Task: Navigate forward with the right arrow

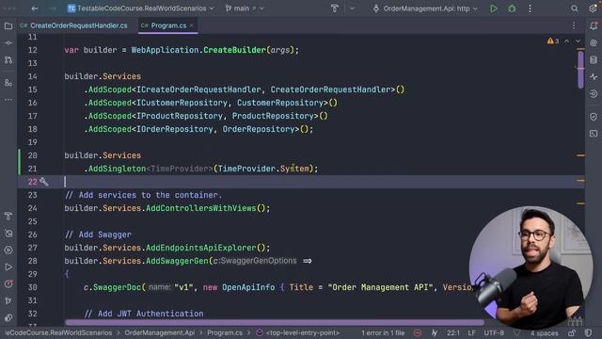Action: (53, 8)
